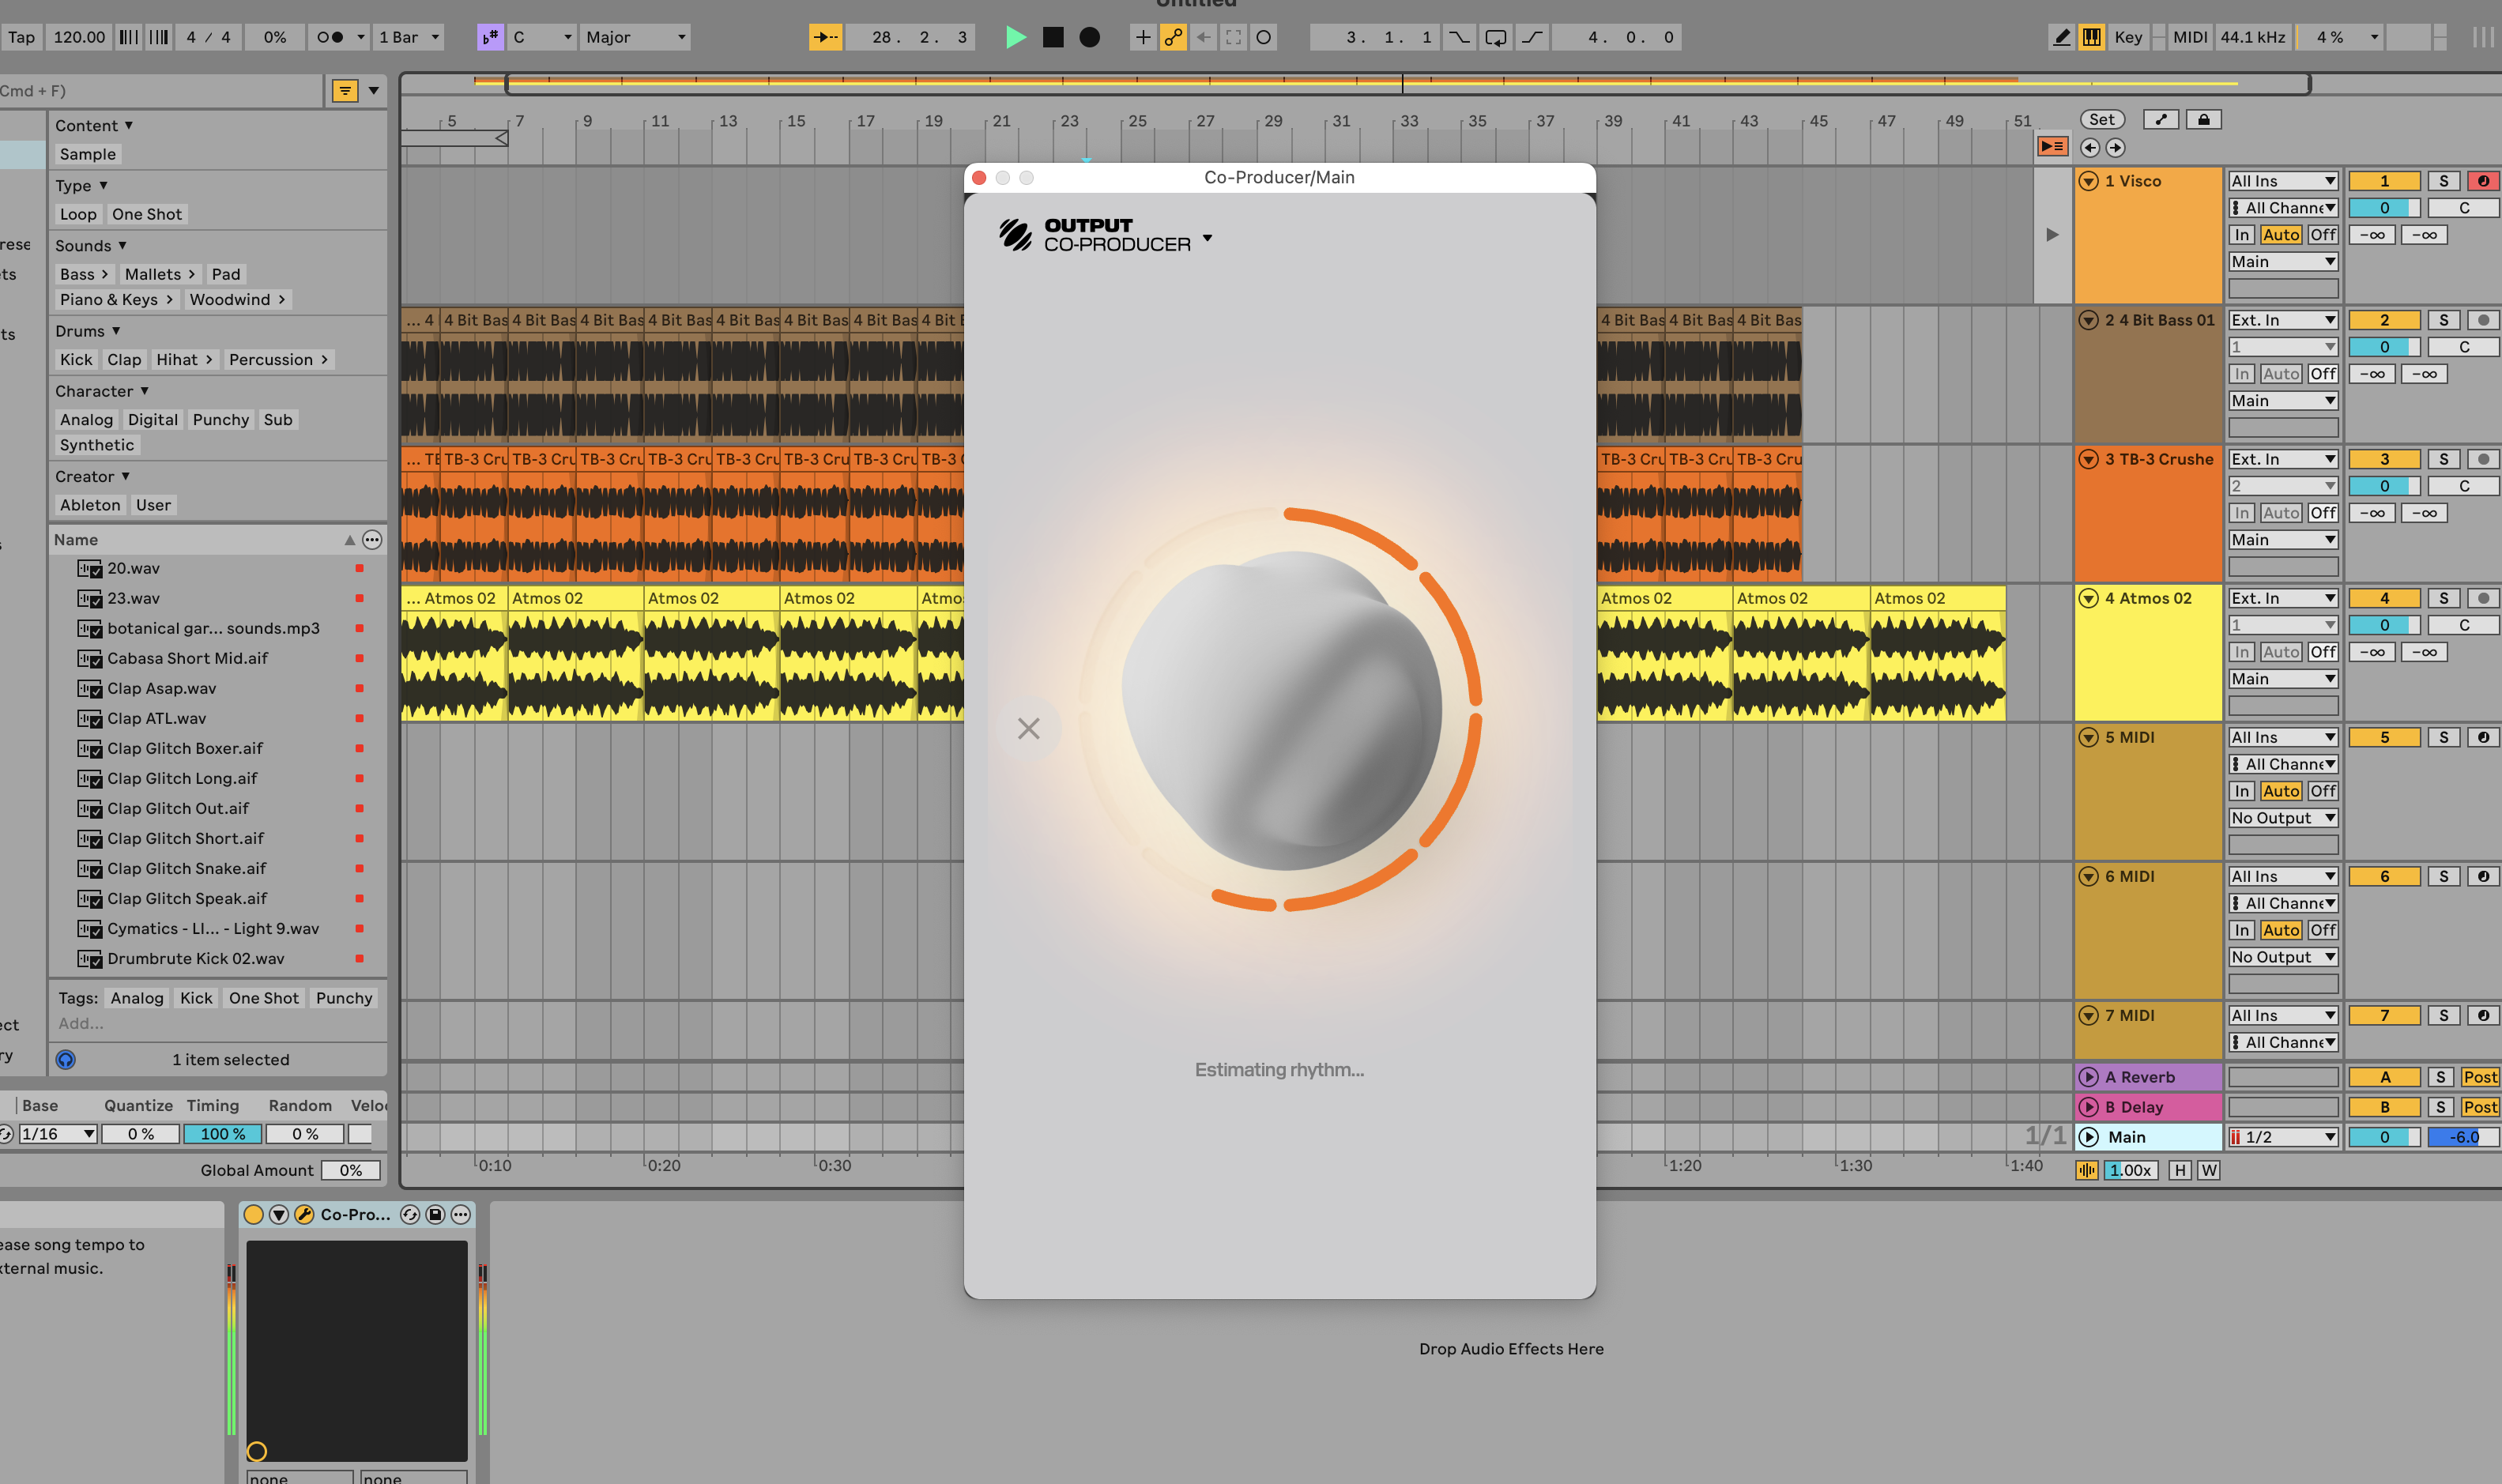The width and height of the screenshot is (2502, 1484).
Task: Toggle the Co-Producer device activator
Action: (254, 1214)
